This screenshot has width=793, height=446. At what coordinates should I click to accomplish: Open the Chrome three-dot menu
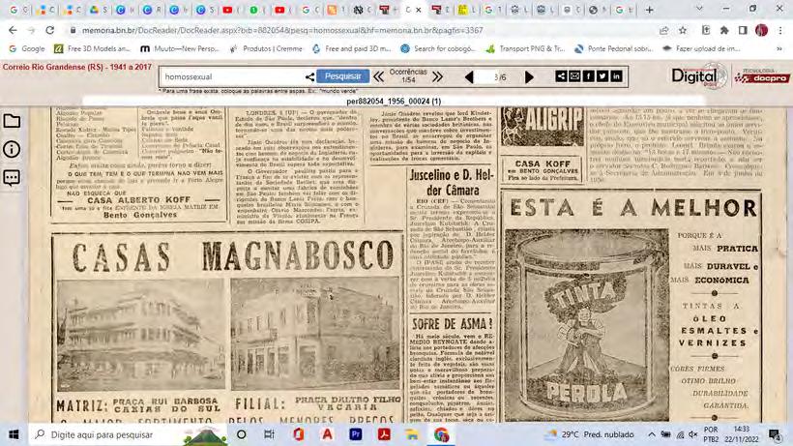point(780,30)
